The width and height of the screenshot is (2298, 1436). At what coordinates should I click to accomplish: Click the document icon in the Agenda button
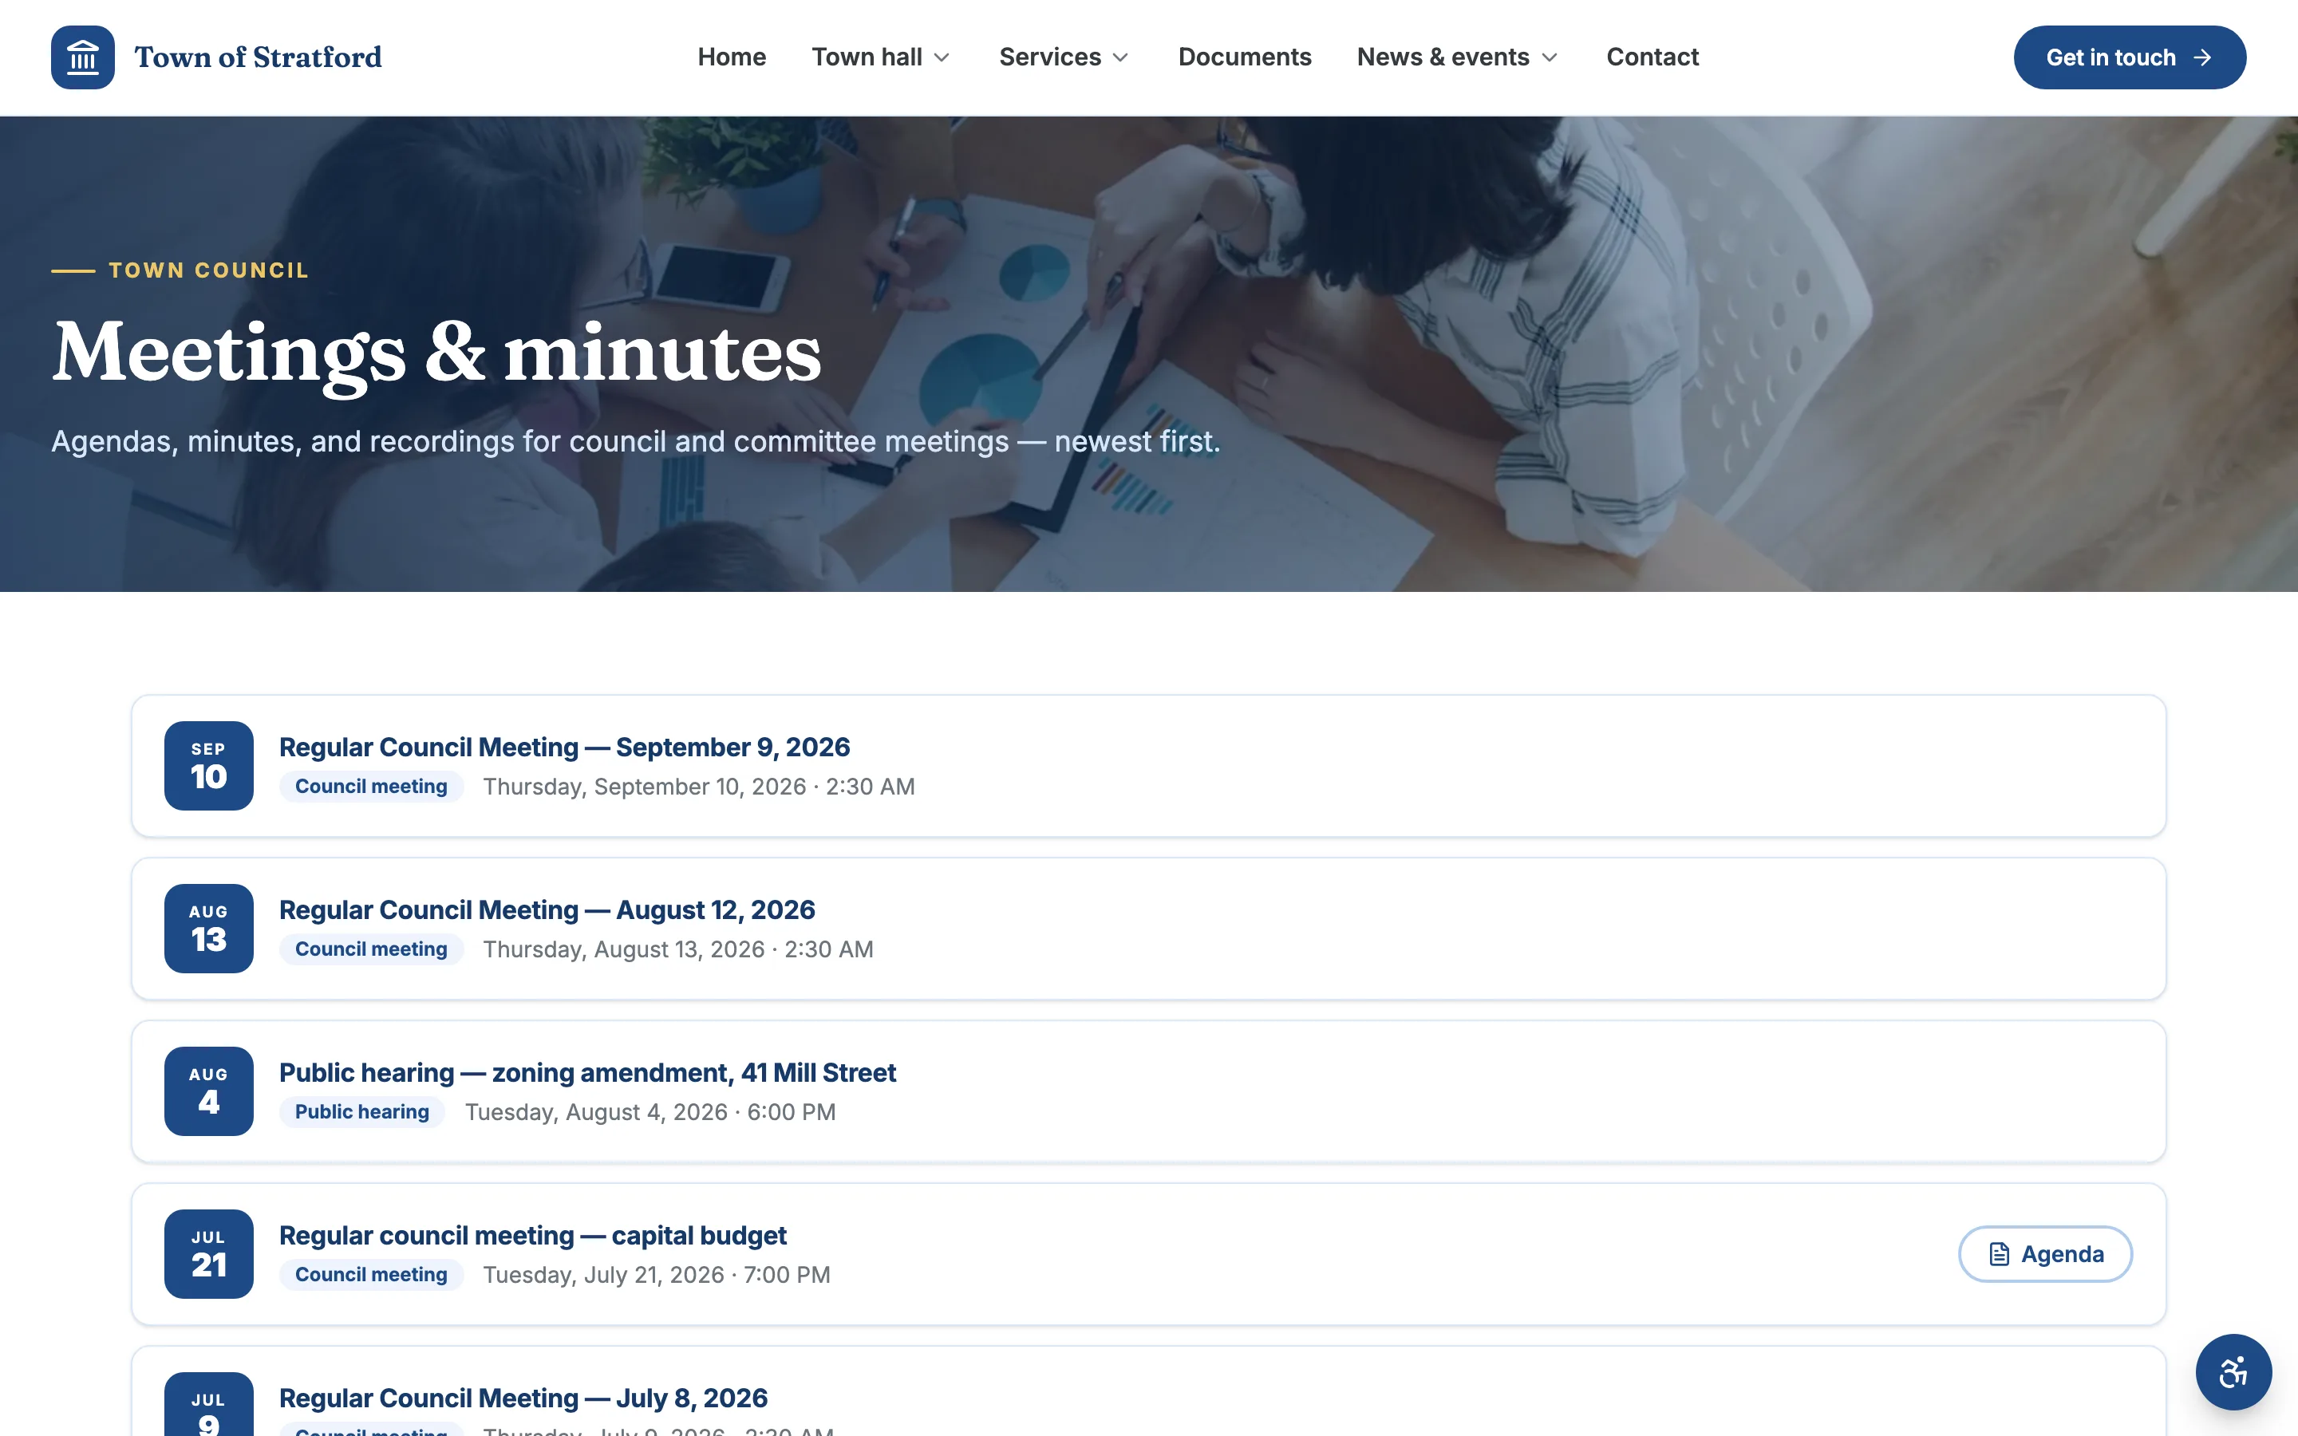pyautogui.click(x=1999, y=1253)
